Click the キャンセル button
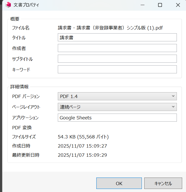 click(163, 183)
